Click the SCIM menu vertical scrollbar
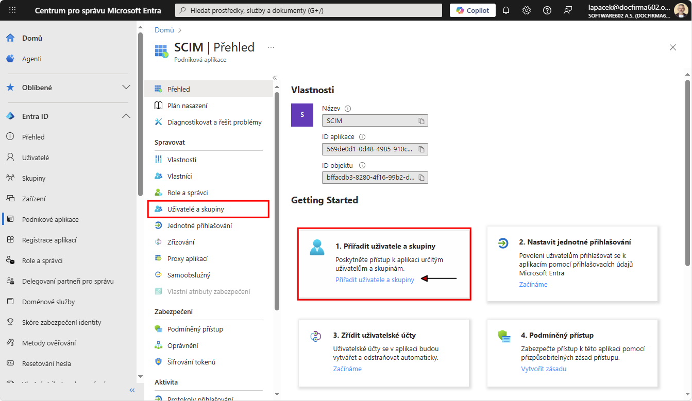Screen dimensions: 692x401 (x=277, y=201)
